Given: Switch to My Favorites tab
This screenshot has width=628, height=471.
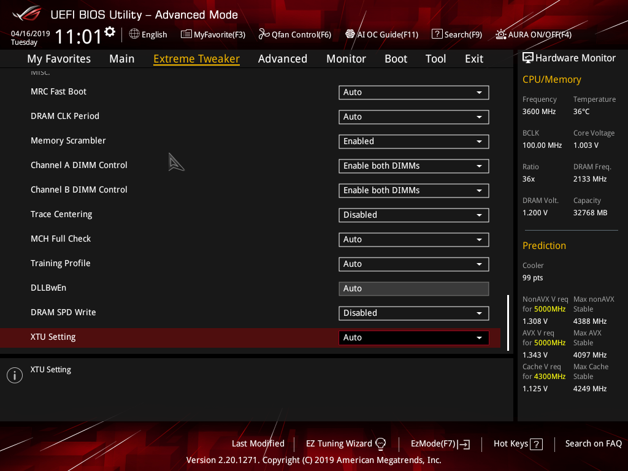Looking at the screenshot, I should [59, 59].
